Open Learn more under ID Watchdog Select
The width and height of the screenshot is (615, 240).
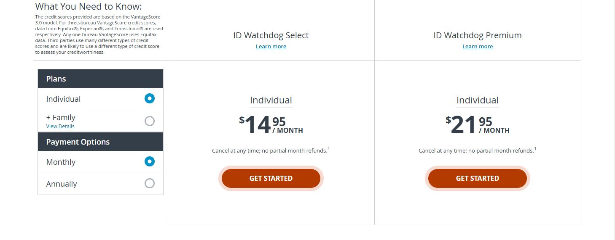click(271, 47)
